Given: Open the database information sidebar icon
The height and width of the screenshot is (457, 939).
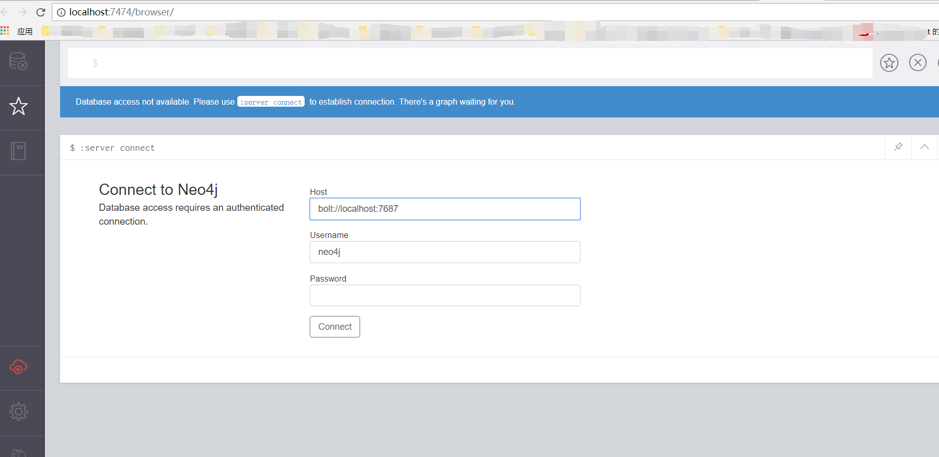Looking at the screenshot, I should (18, 62).
